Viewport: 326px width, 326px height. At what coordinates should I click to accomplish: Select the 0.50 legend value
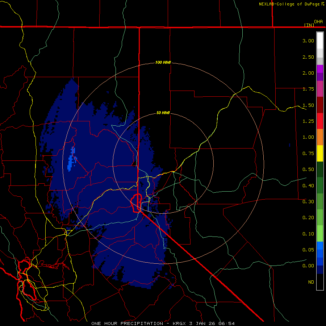click(308, 170)
